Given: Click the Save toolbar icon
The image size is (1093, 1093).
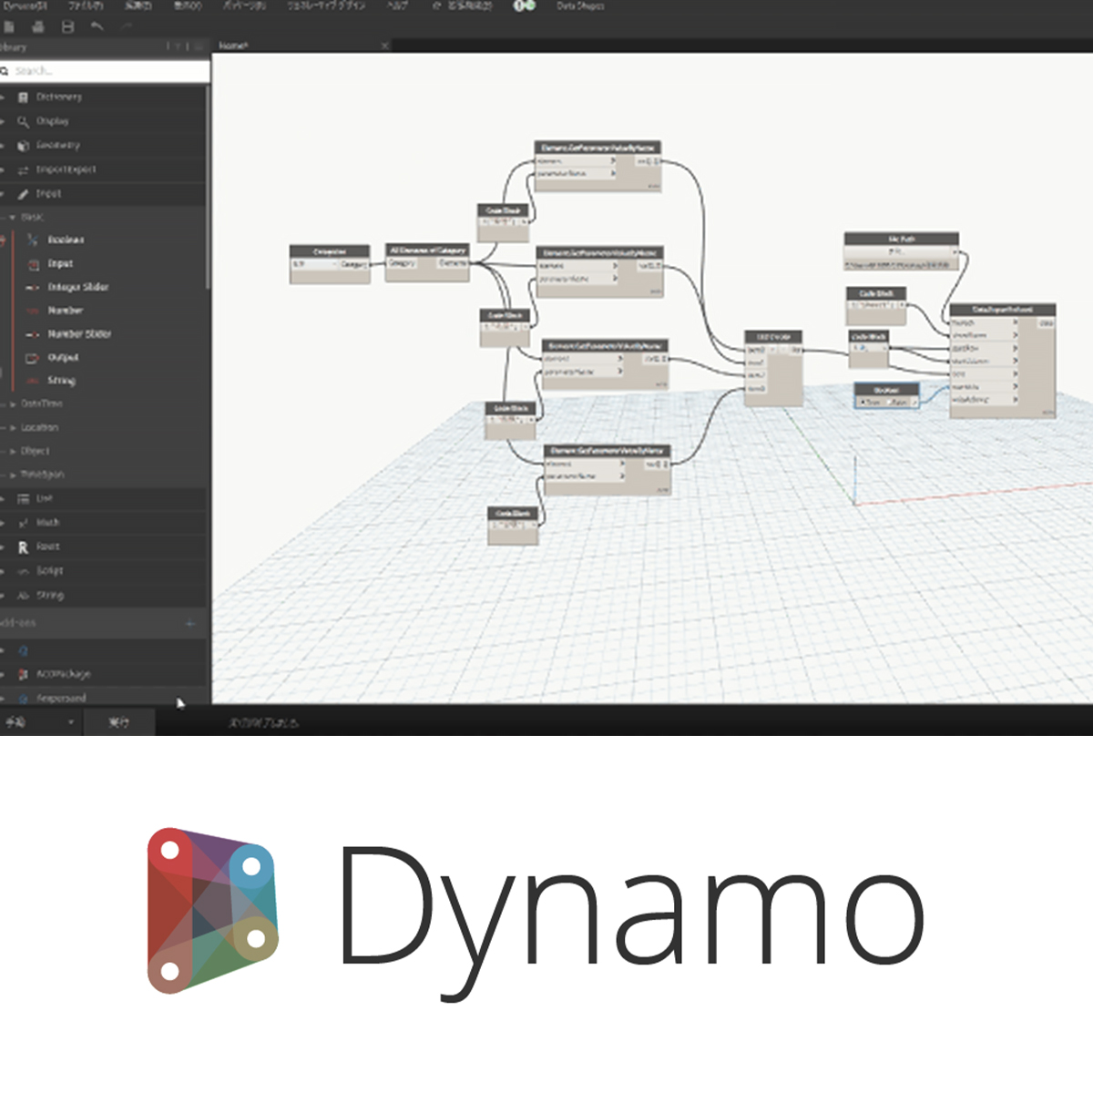Looking at the screenshot, I should click(67, 27).
